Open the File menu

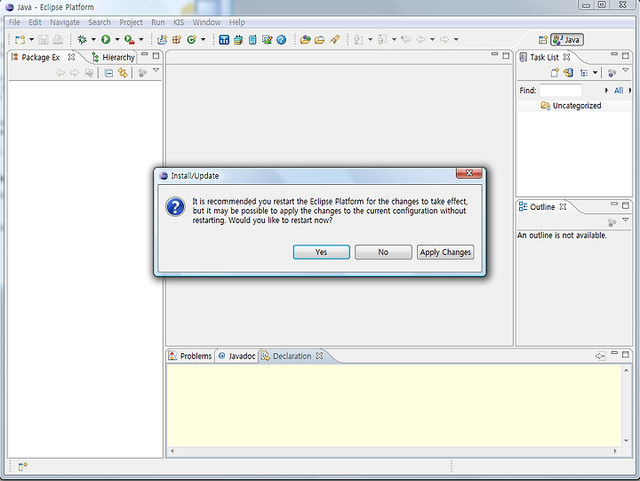14,22
